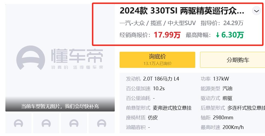The height and width of the screenshot is (136, 265).
Task: Click the 分期购车 button
Action: point(233,60)
